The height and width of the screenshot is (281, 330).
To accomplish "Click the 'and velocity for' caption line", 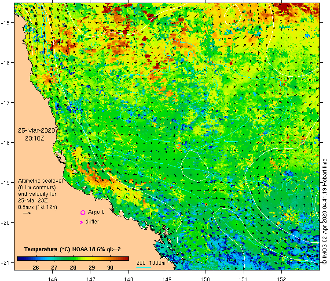I will (x=37, y=194).
